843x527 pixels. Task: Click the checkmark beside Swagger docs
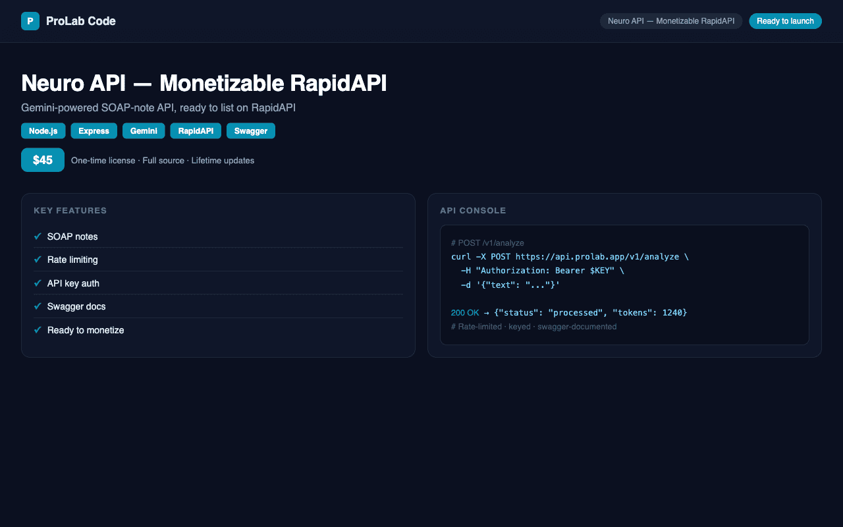point(38,306)
